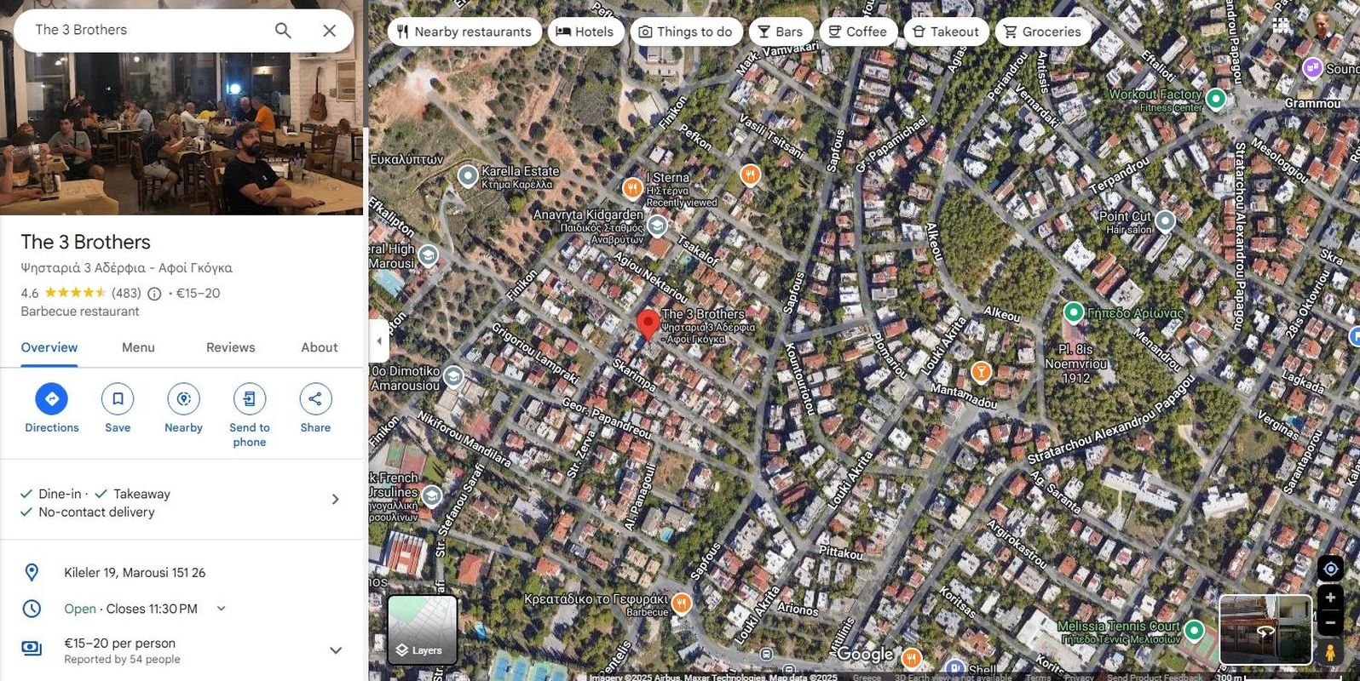1360x681 pixels.
Task: Select the Nearby restaurants chip
Action: (464, 31)
